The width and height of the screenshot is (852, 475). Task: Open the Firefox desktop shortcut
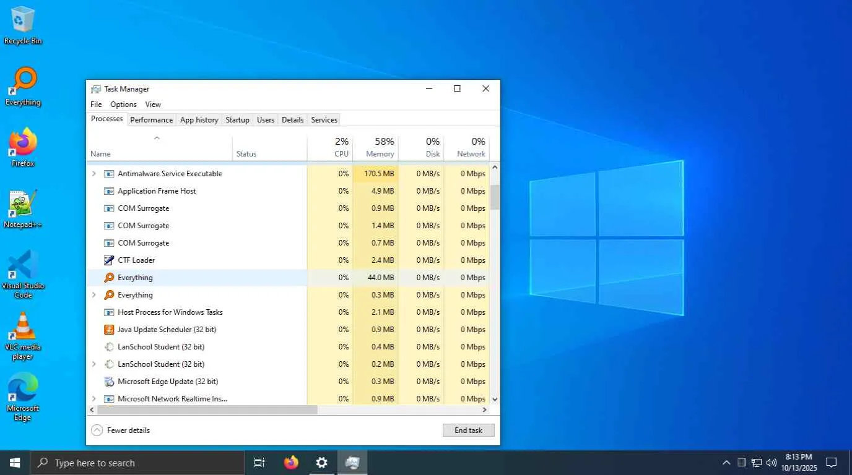(x=23, y=147)
